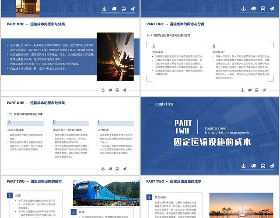
Task: Click the PART ONE heading above the (一) subtitle
Action: [175, 24]
